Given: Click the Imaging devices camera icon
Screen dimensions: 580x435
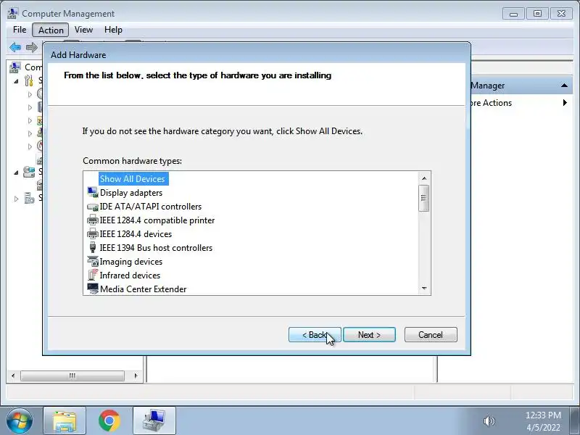Looking at the screenshot, I should click(x=93, y=262).
